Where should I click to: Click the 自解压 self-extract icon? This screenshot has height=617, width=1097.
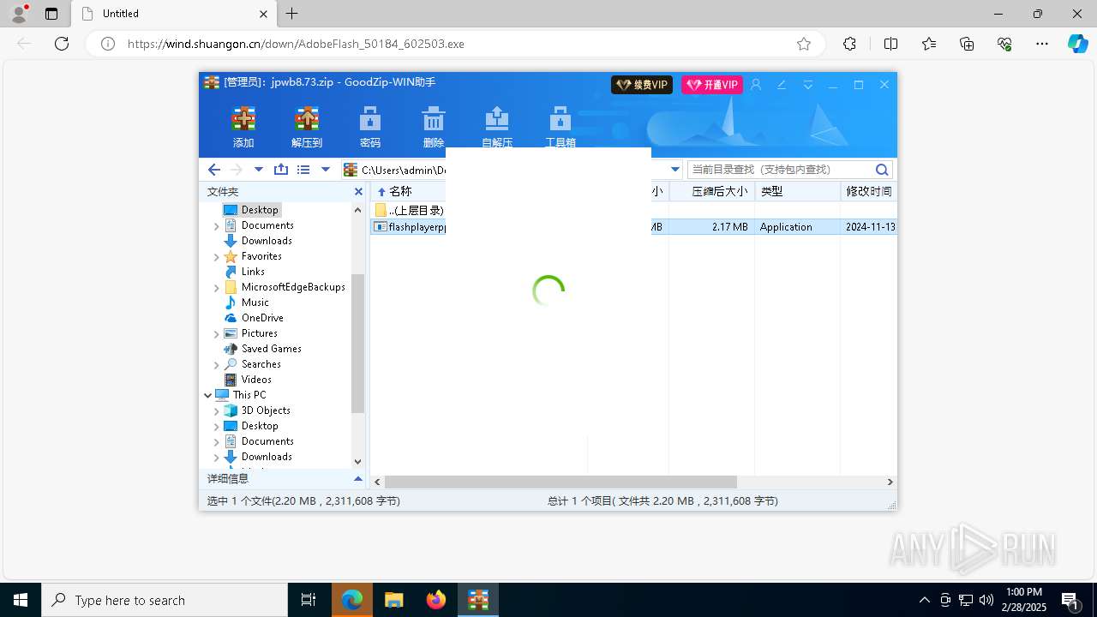497,127
